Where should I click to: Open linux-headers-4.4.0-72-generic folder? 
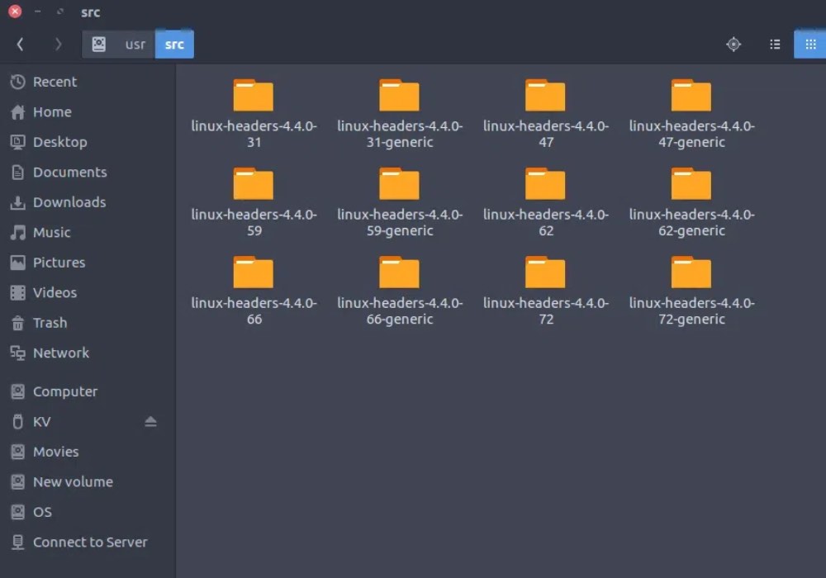691,272
